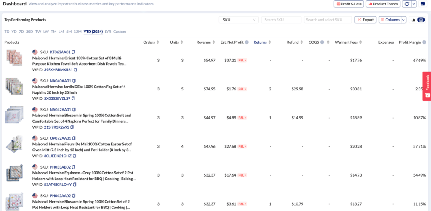
Task: Copy SKU NA040AA01 with copy icon
Action: 74,81
